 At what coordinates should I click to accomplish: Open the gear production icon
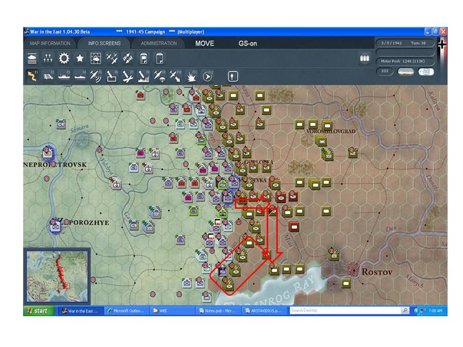64,58
